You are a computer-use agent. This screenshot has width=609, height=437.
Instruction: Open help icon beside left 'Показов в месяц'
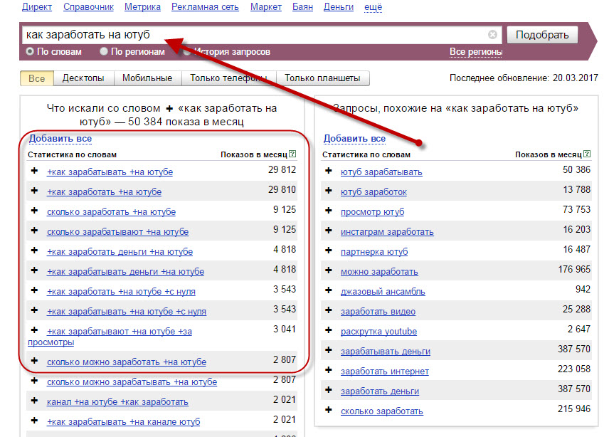292,154
